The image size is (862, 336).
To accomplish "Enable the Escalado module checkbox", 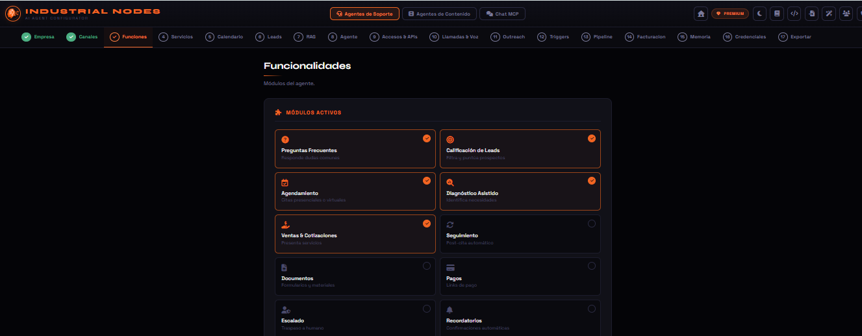I will coord(427,309).
